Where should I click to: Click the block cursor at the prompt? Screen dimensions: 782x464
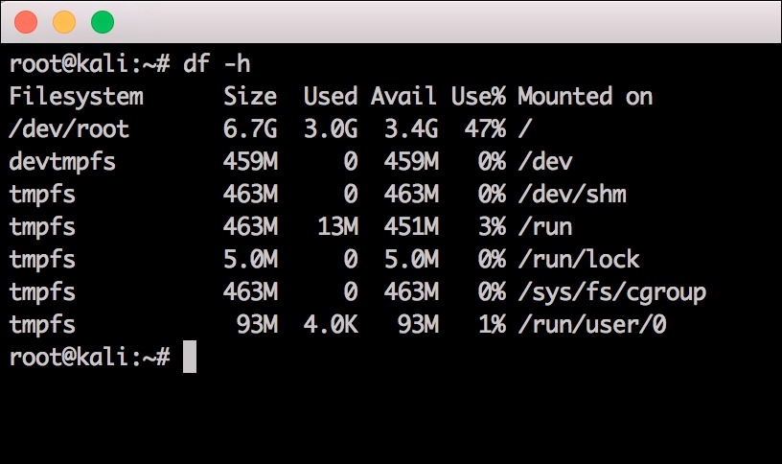click(x=189, y=357)
